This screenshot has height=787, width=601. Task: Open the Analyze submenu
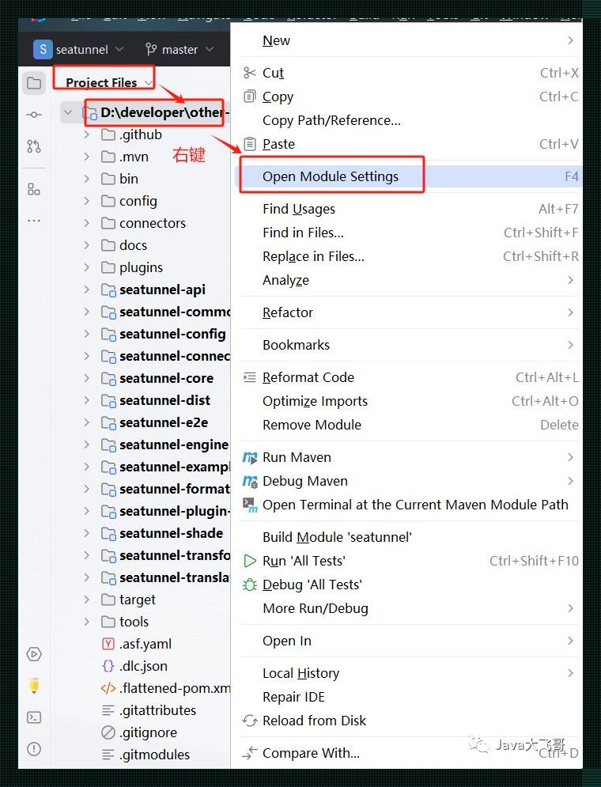point(408,280)
